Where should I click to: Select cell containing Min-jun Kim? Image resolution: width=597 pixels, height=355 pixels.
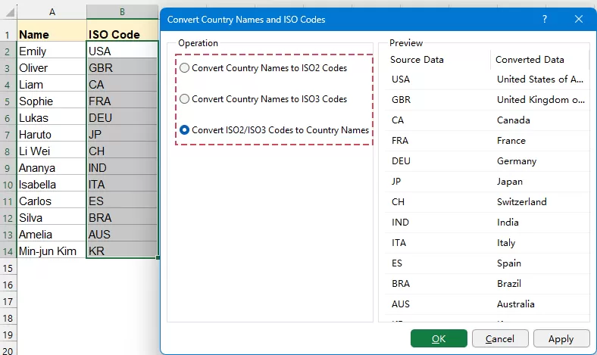(x=52, y=251)
